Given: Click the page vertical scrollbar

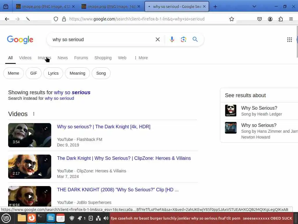Looking at the screenshot, I should tap(297, 42).
